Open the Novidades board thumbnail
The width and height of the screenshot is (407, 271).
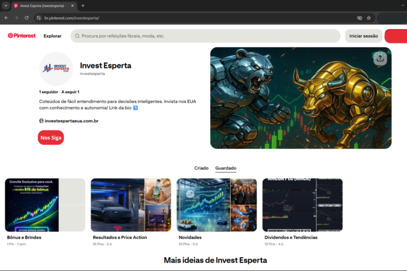coord(217,205)
